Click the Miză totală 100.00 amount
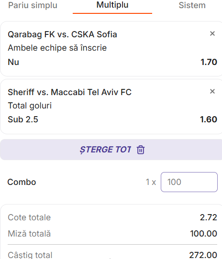 [203, 234]
